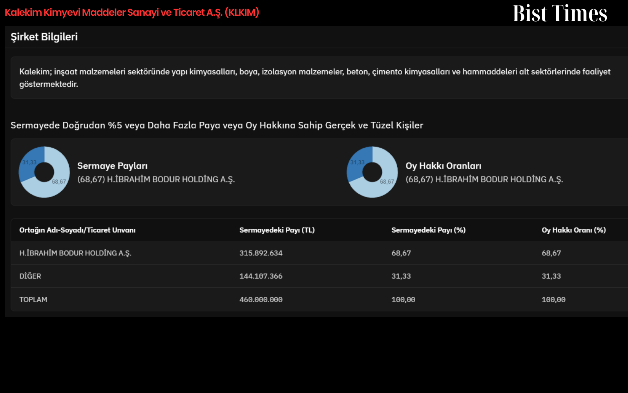Select the DİĞER table row

pos(319,276)
